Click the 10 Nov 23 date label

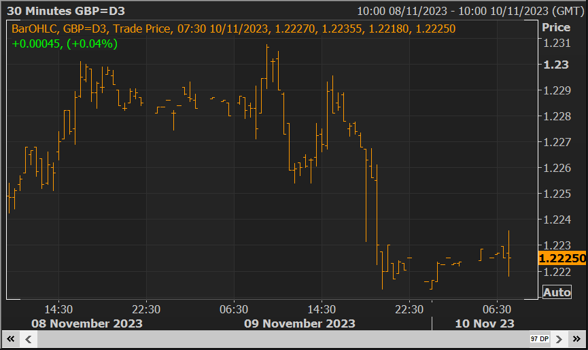tap(485, 323)
